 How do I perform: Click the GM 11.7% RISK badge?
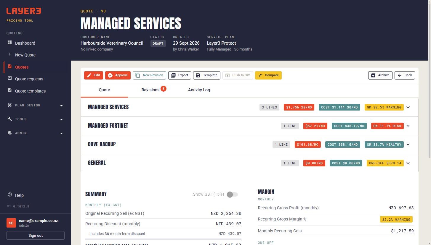point(387,126)
